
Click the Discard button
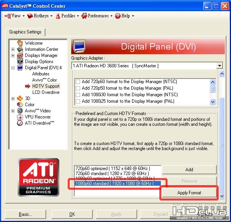coord(161,214)
